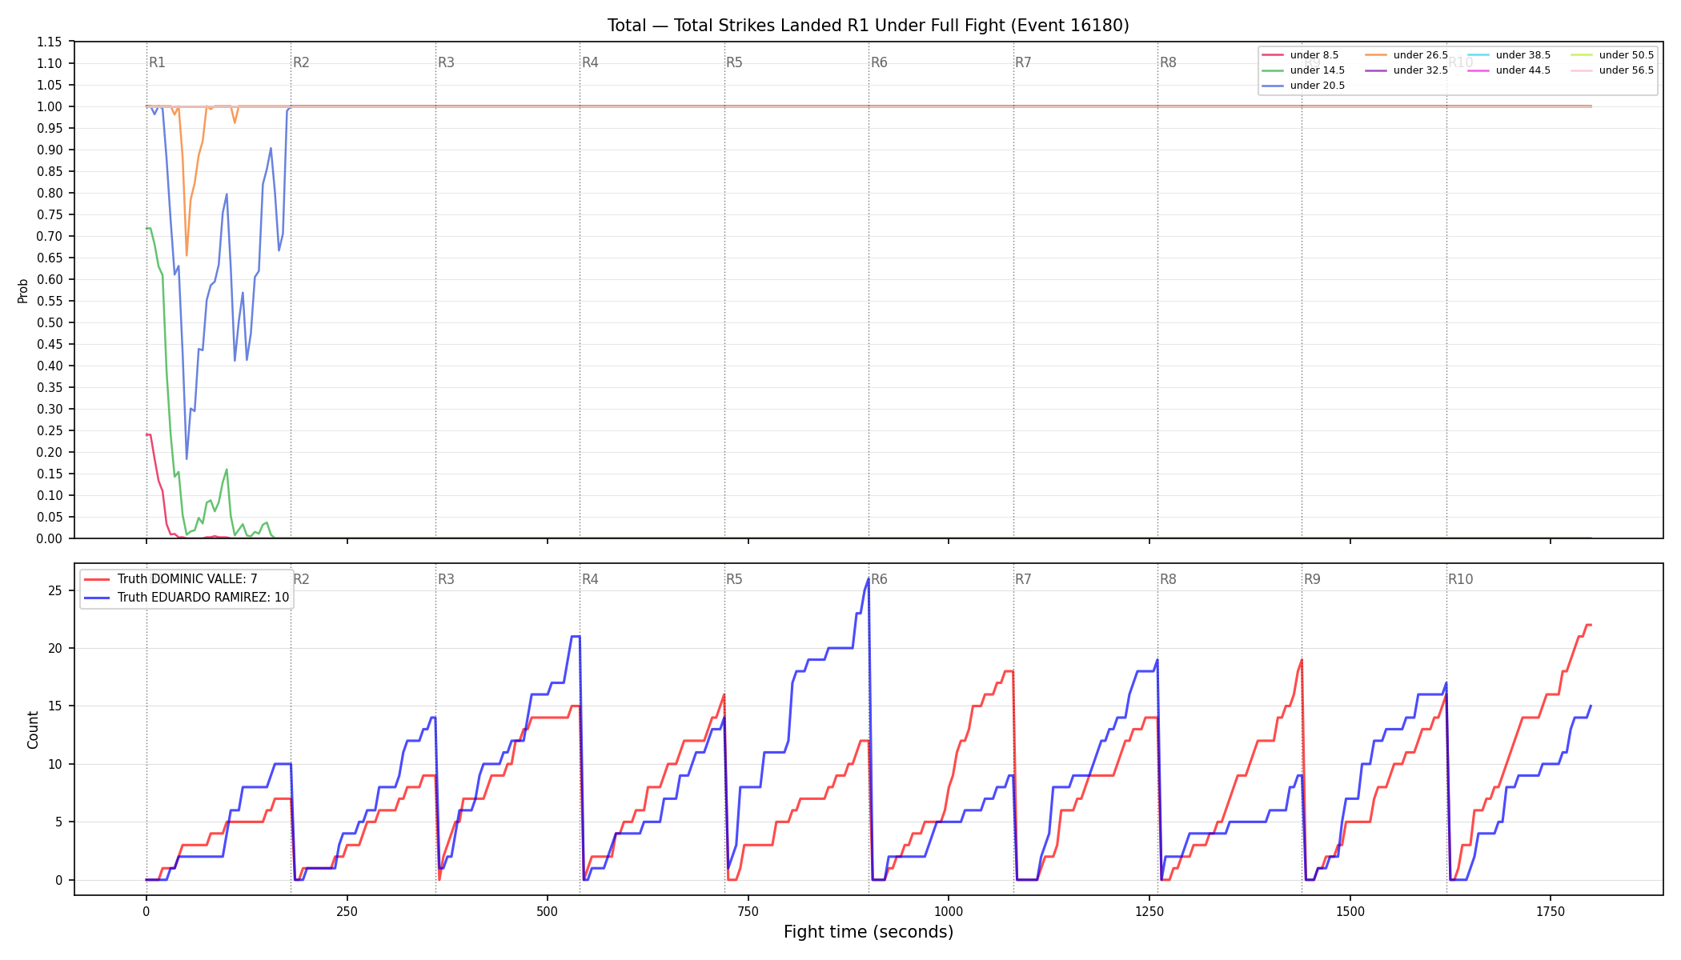The image size is (1681, 960).
Task: Select the 'under 38.5' legend entry
Action: [1510, 55]
